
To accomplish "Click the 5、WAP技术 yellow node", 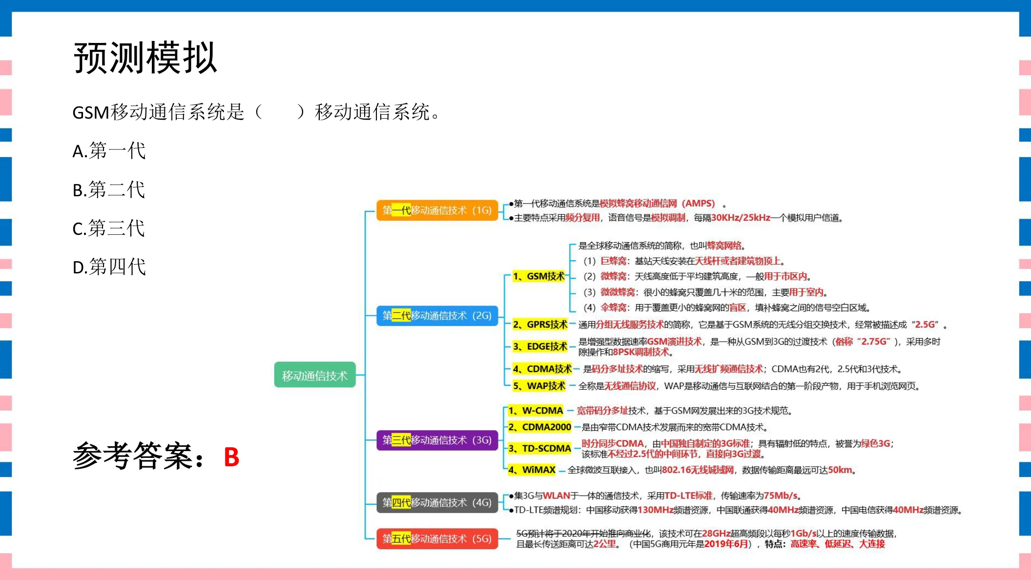I will tap(539, 386).
